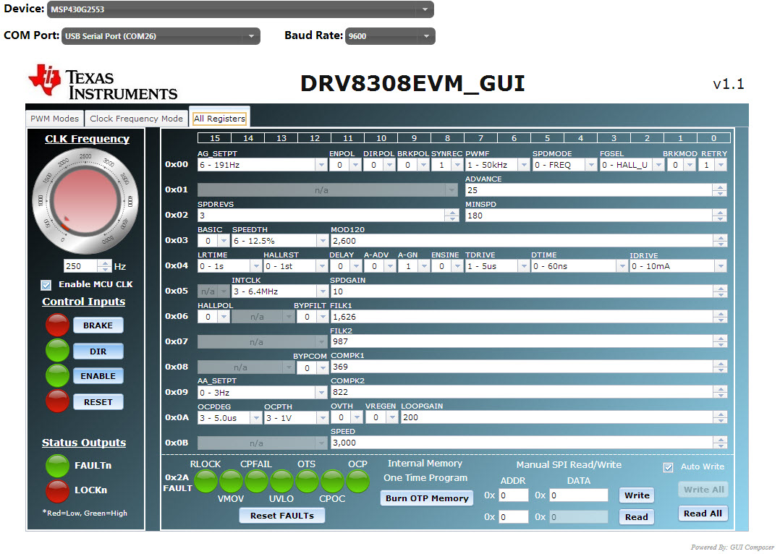Open the COM Port dropdown
780x554 pixels.
tap(161, 36)
